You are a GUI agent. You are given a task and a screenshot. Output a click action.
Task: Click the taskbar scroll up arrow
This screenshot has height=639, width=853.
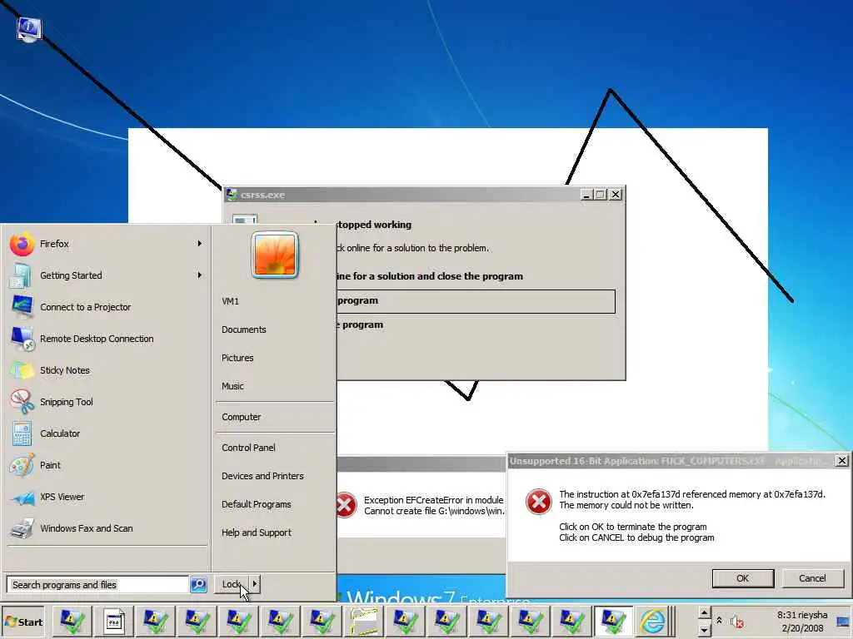(x=704, y=613)
